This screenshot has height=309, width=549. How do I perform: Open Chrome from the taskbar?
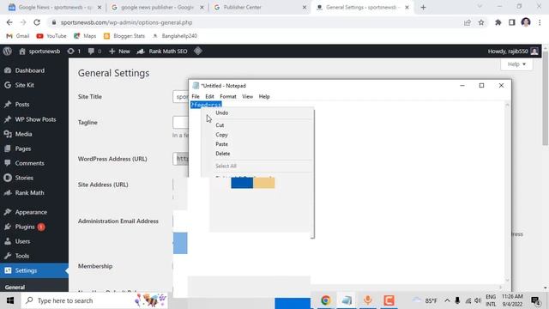[326, 300]
